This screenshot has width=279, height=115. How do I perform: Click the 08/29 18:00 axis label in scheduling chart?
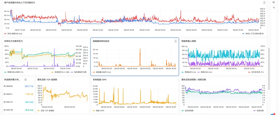click(x=253, y=30)
